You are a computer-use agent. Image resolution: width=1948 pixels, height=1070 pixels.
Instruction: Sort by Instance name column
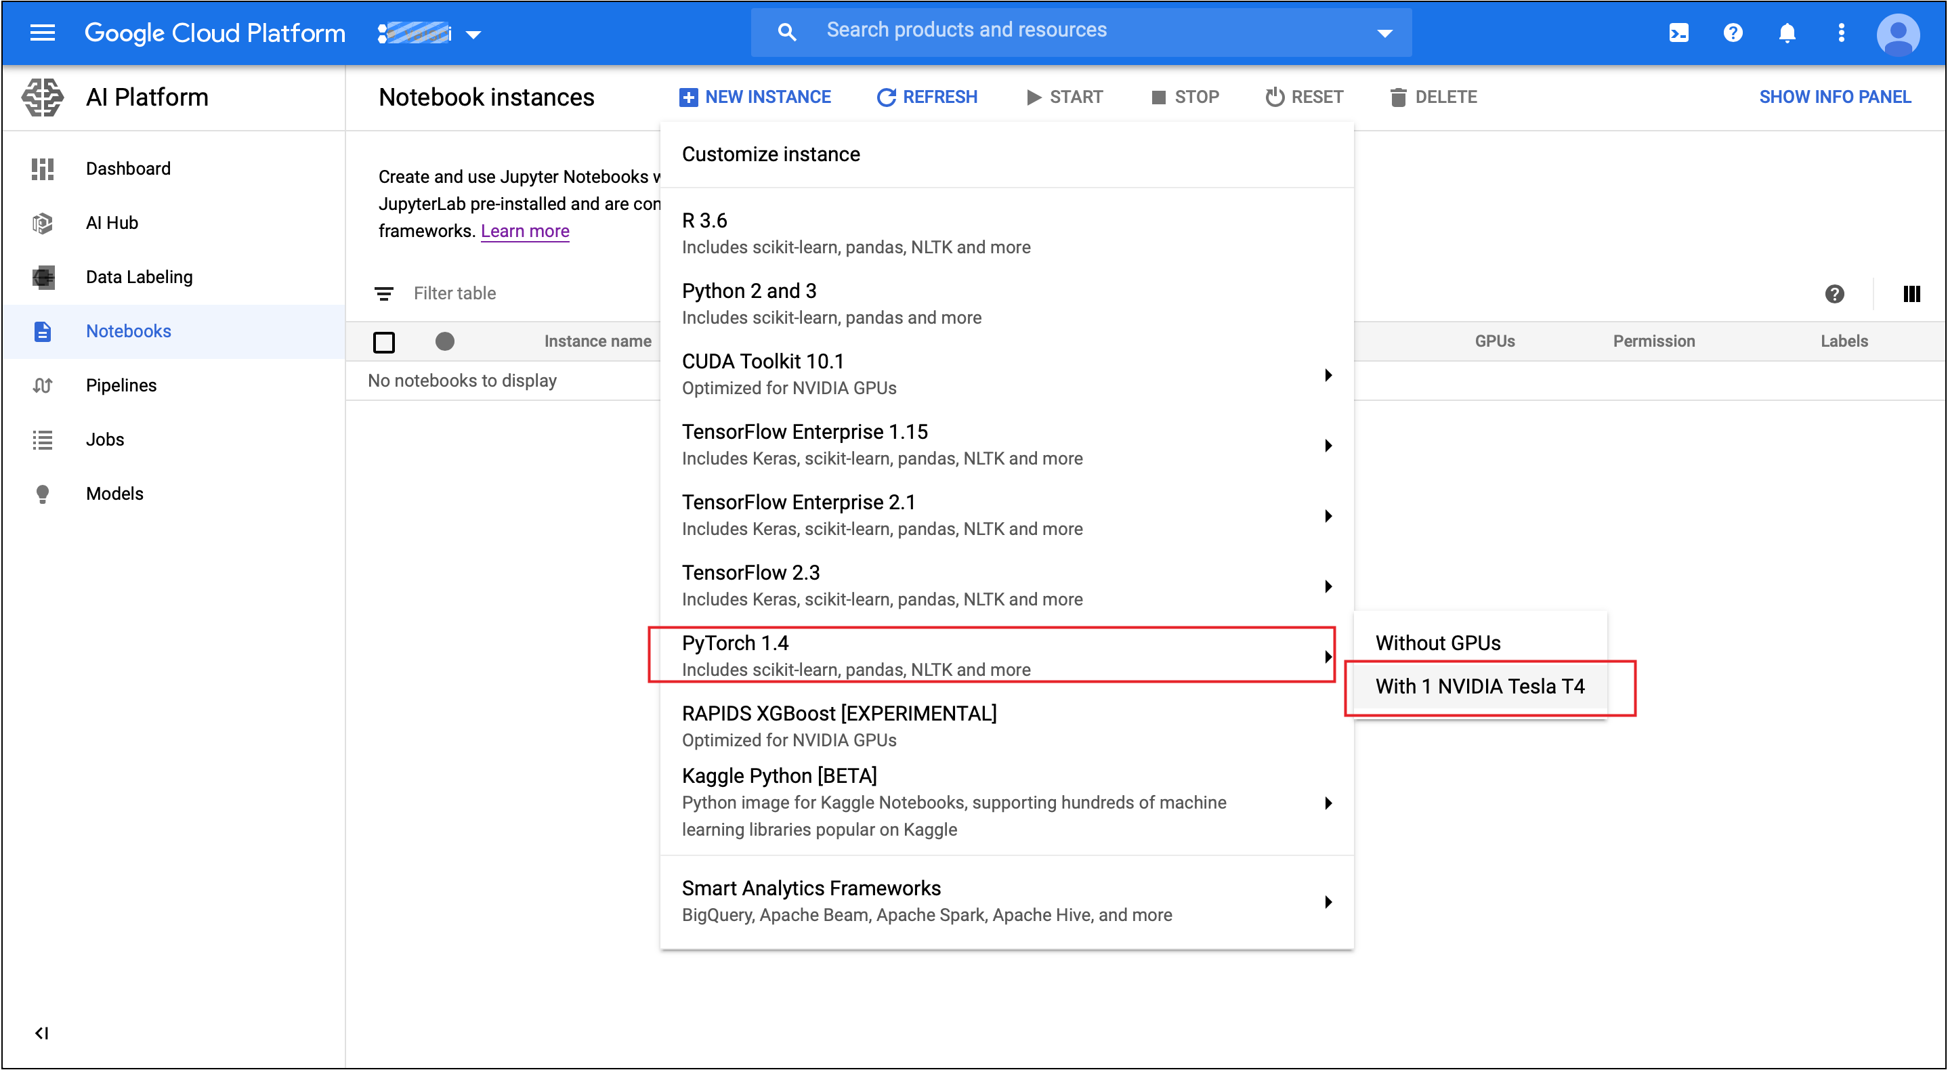(597, 341)
